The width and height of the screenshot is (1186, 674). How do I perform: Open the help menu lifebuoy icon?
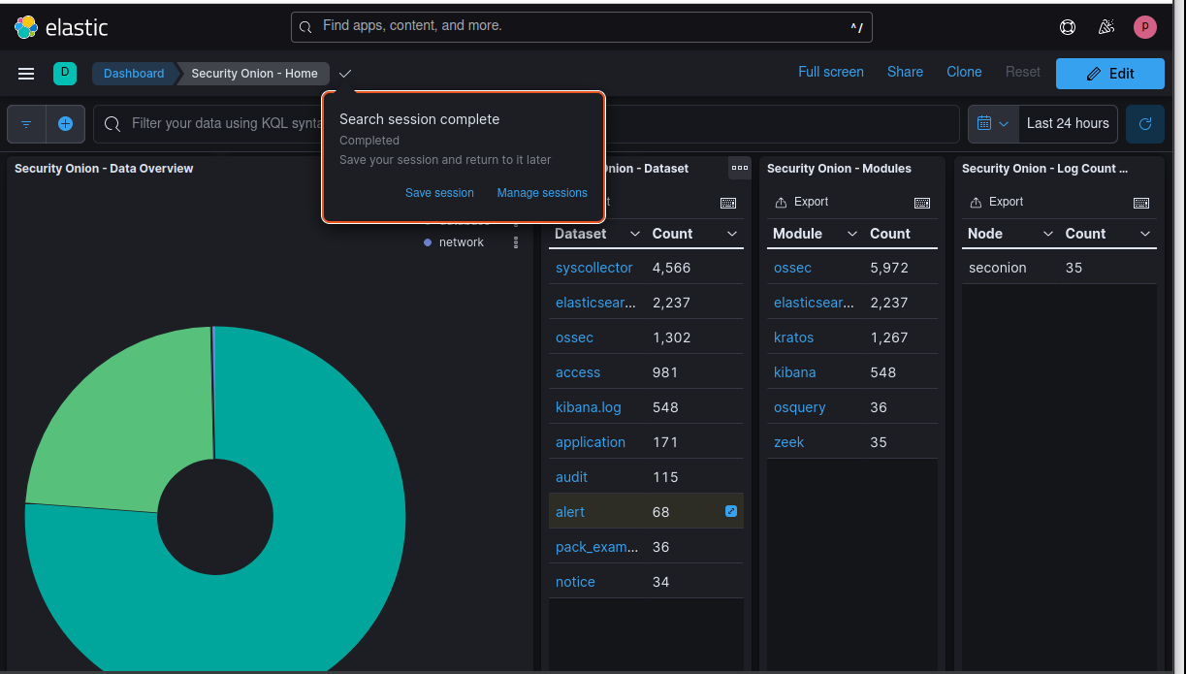coord(1068,27)
